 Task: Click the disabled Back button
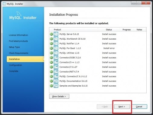tap(105, 107)
